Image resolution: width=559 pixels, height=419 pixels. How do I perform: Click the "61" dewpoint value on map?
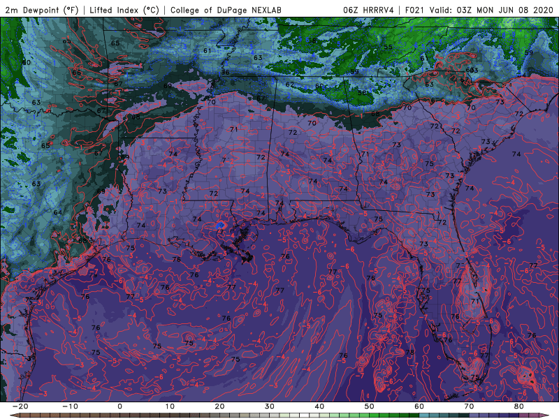coord(208,50)
